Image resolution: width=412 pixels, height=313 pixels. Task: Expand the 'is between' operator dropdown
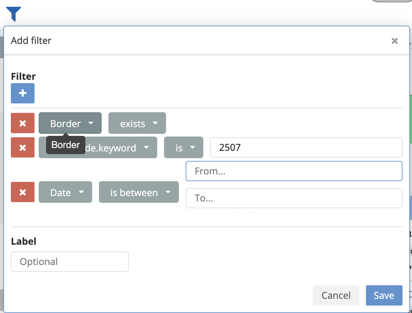(139, 192)
